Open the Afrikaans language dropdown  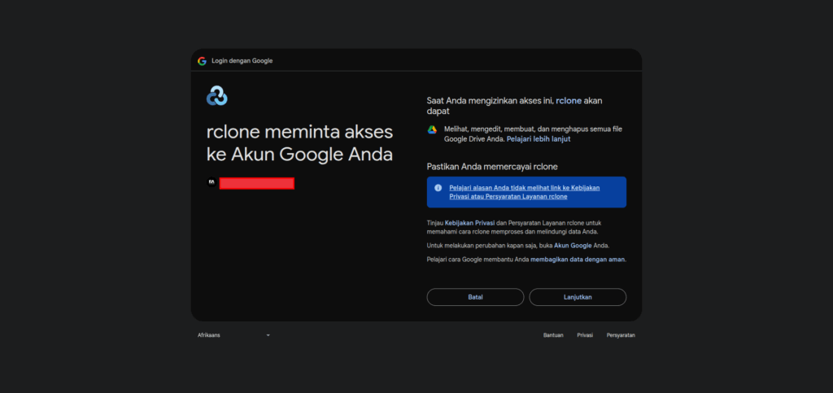tap(233, 335)
